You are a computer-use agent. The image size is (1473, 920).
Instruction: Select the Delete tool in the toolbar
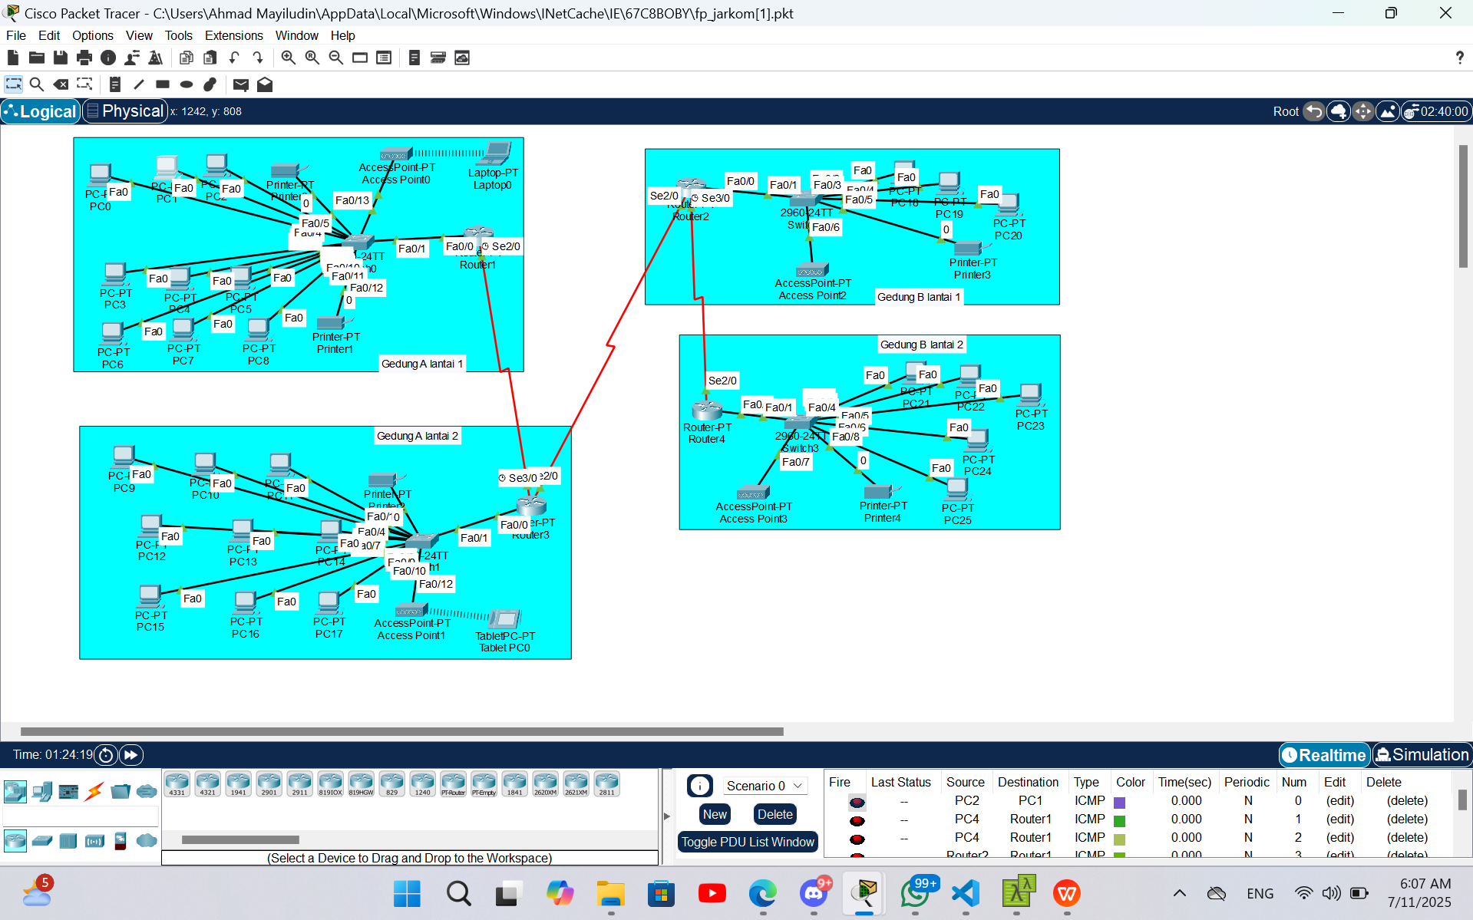pos(61,84)
